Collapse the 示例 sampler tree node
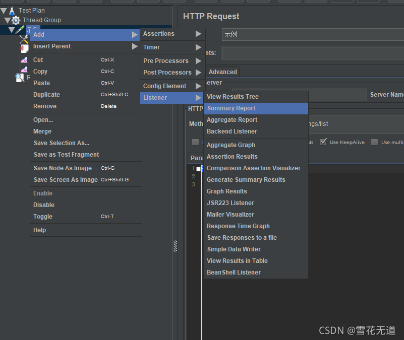The height and width of the screenshot is (340, 404). point(12,30)
